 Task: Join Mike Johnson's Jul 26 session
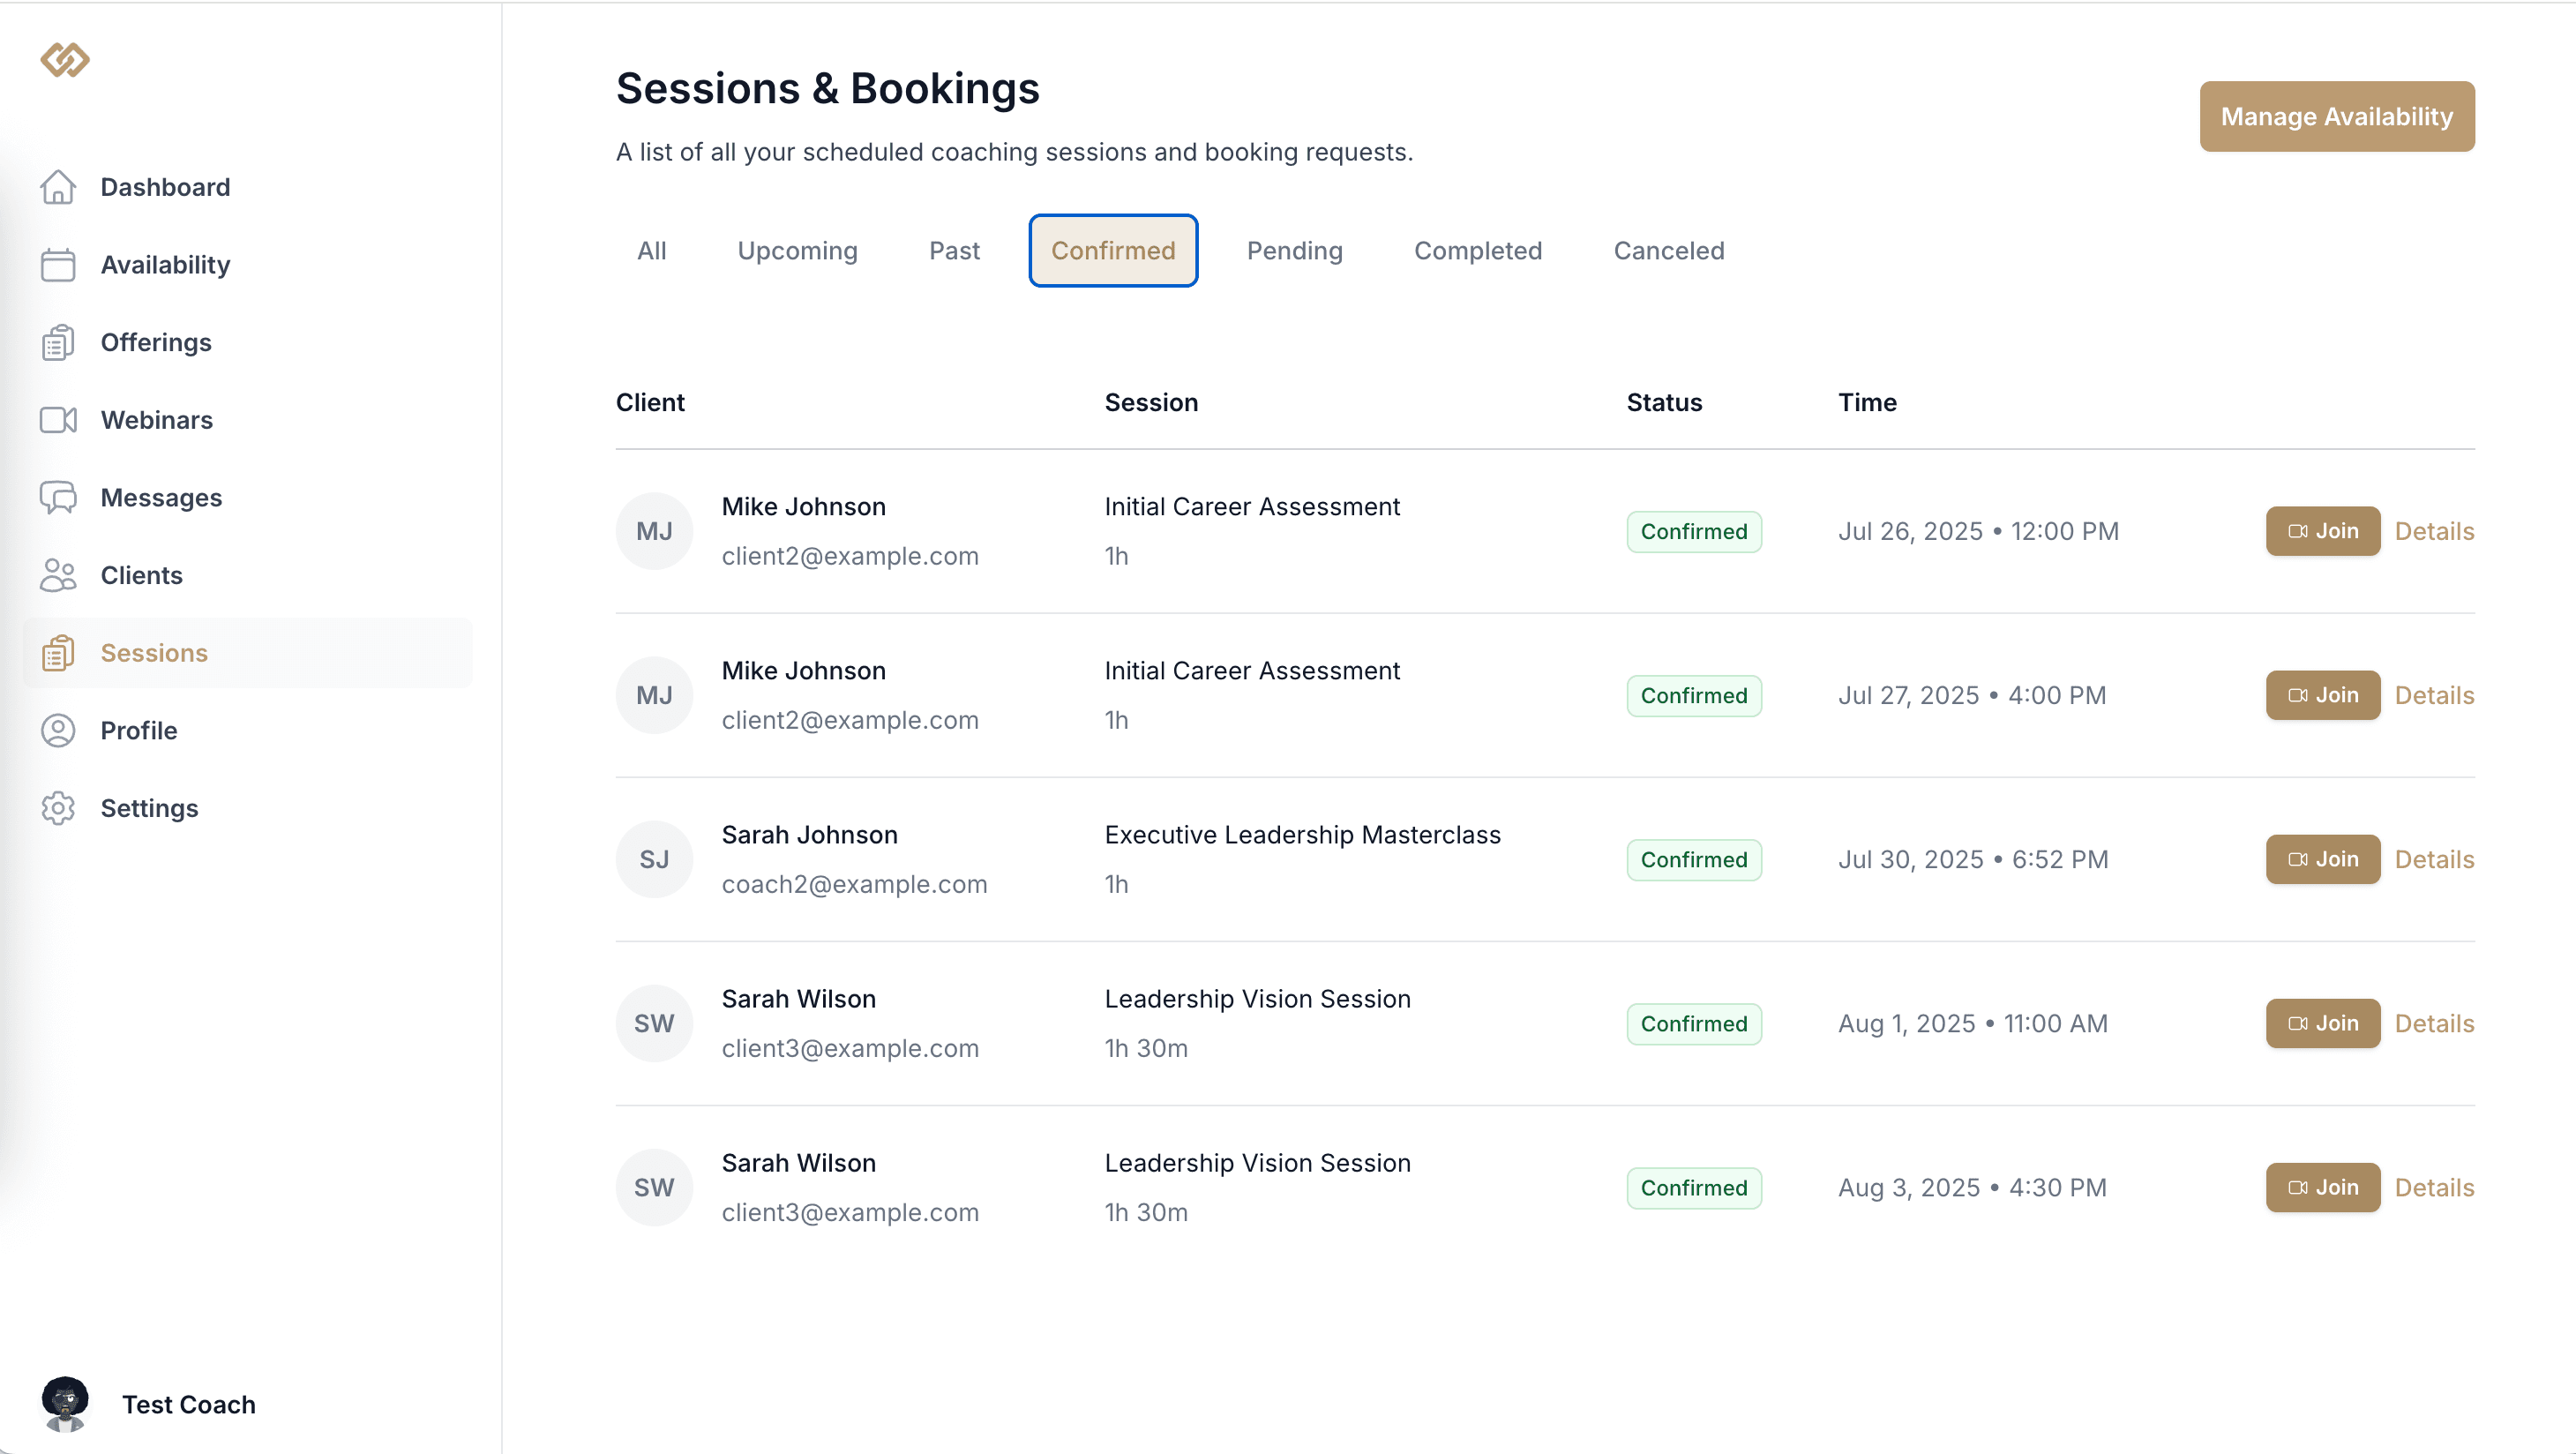pyautogui.click(x=2322, y=531)
